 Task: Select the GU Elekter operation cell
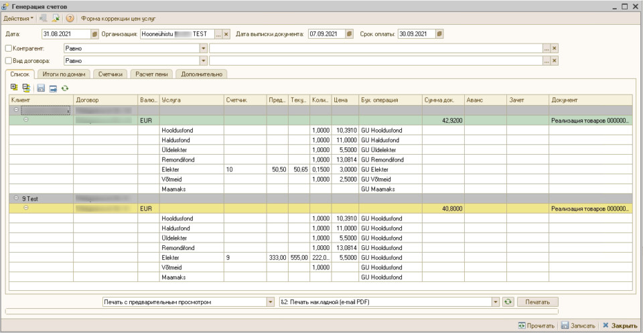pos(390,170)
